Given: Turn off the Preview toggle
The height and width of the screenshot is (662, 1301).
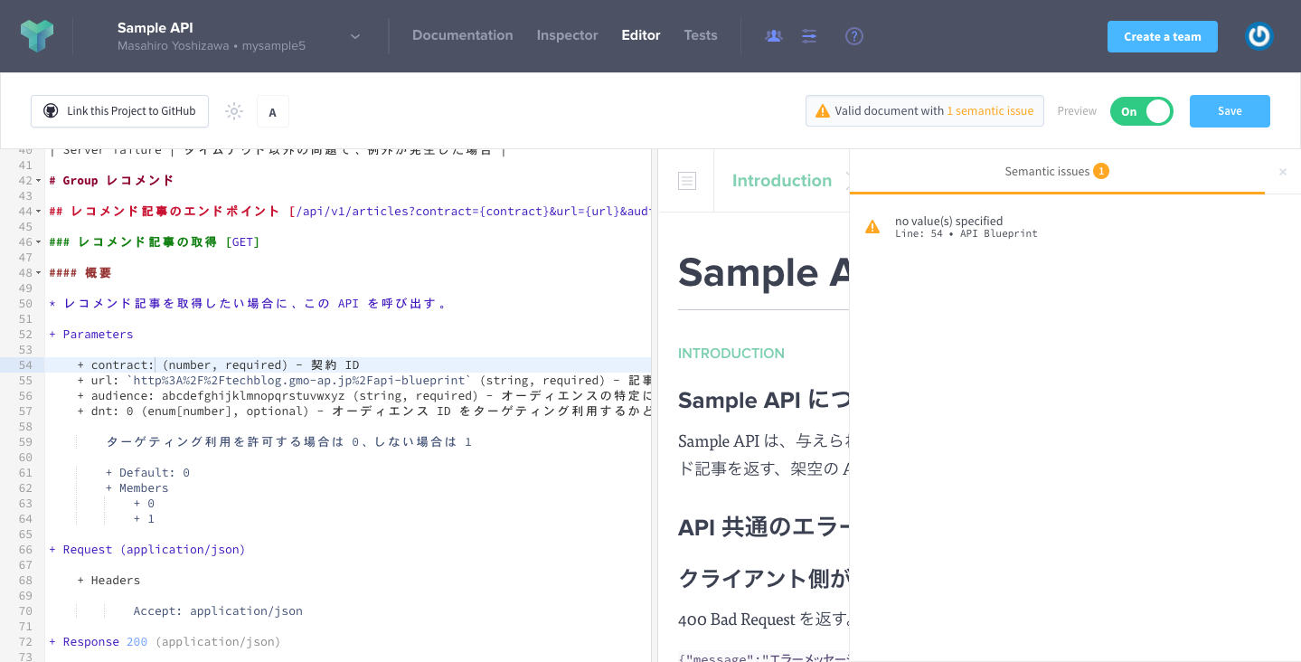Looking at the screenshot, I should coord(1141,111).
